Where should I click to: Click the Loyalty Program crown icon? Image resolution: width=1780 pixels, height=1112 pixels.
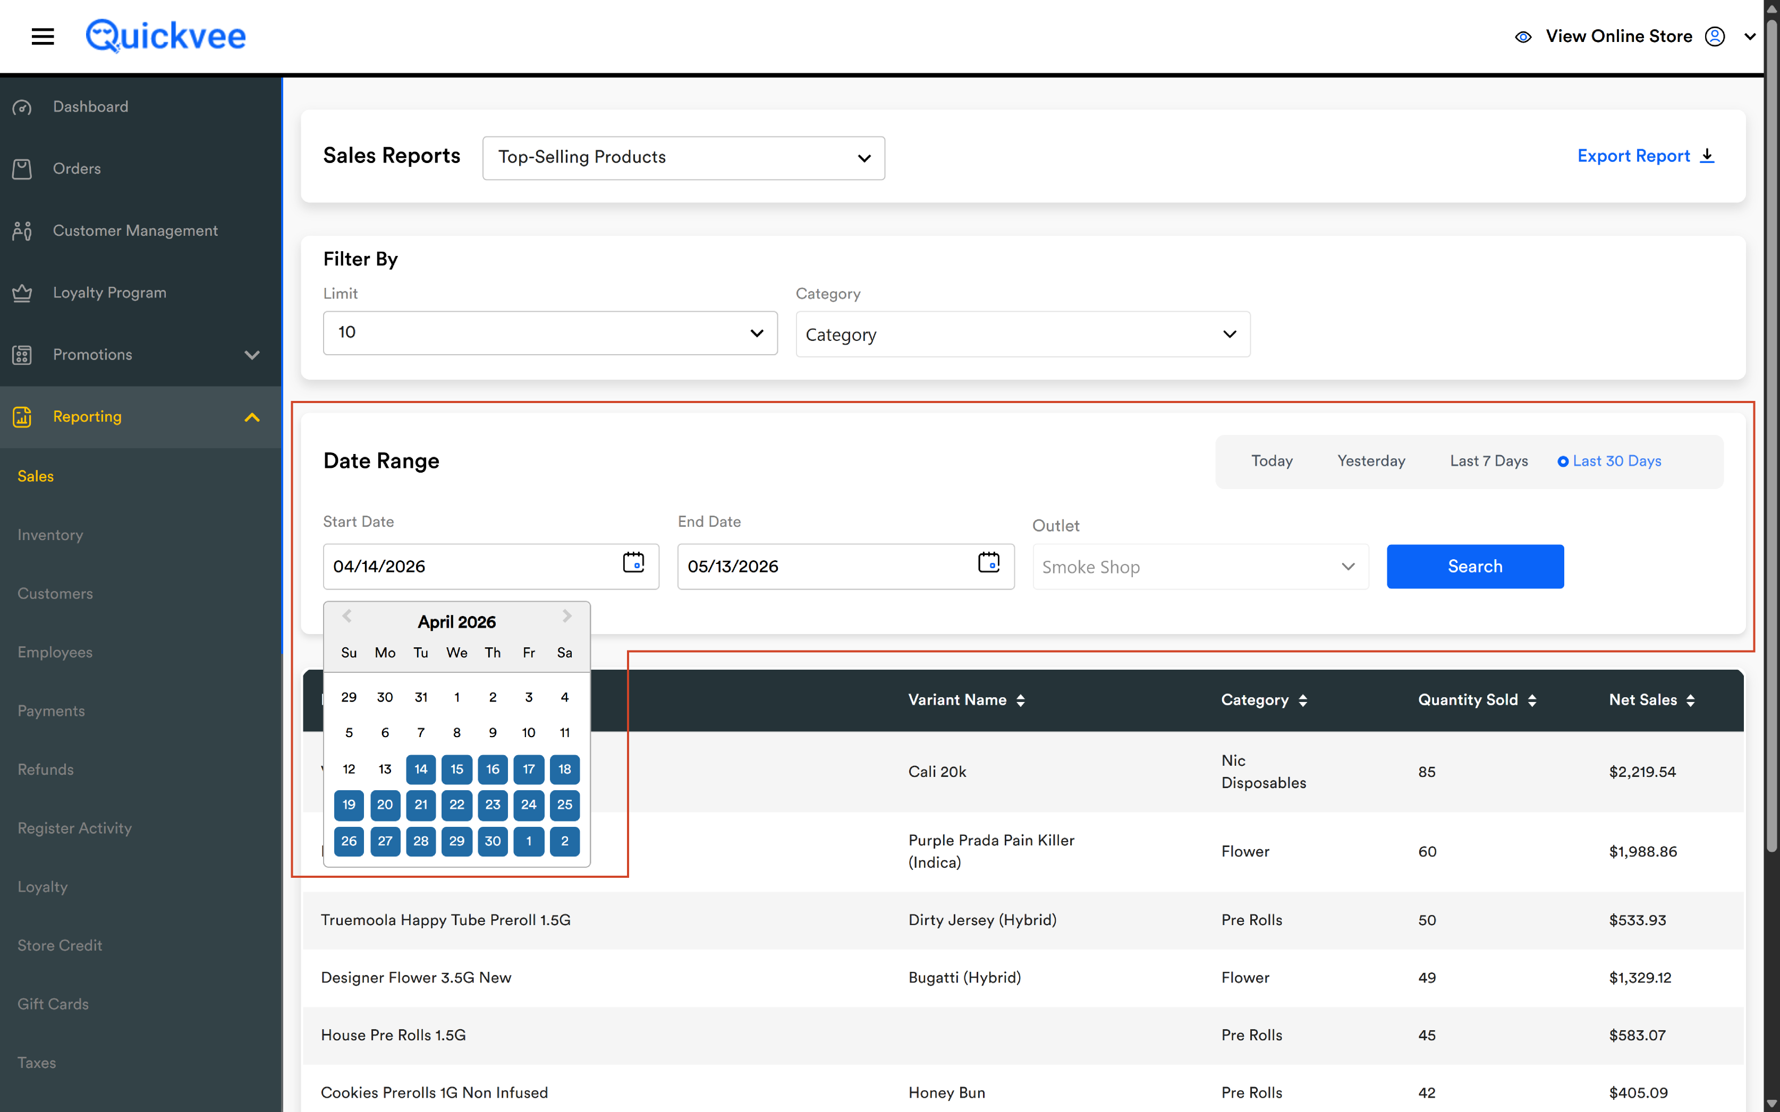22,293
